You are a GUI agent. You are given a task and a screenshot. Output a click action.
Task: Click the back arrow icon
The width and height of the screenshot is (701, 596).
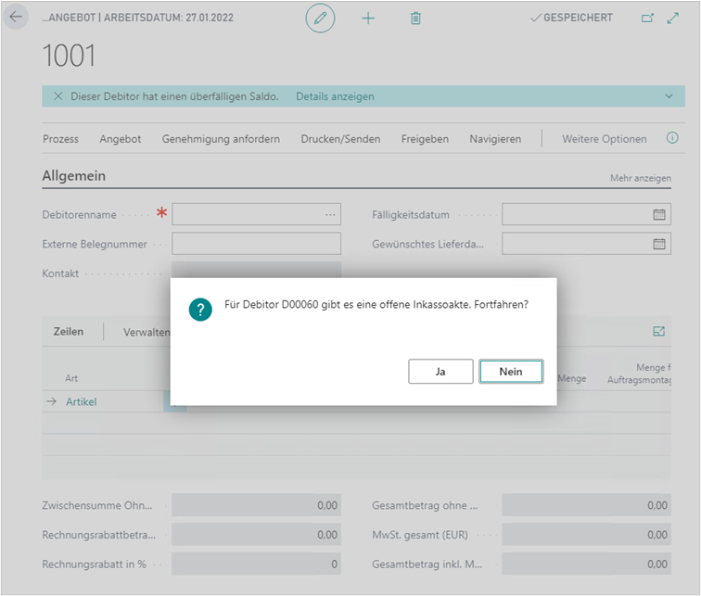16,17
